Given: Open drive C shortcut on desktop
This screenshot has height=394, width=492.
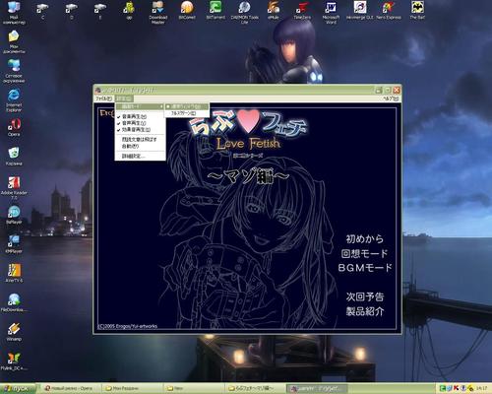Looking at the screenshot, I should [42, 11].
